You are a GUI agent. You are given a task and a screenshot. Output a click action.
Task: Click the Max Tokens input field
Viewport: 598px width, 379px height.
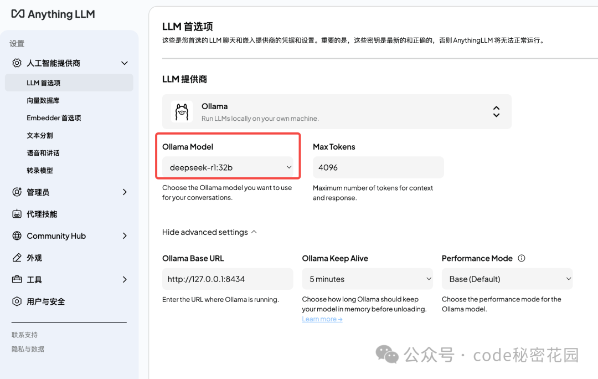tap(378, 167)
